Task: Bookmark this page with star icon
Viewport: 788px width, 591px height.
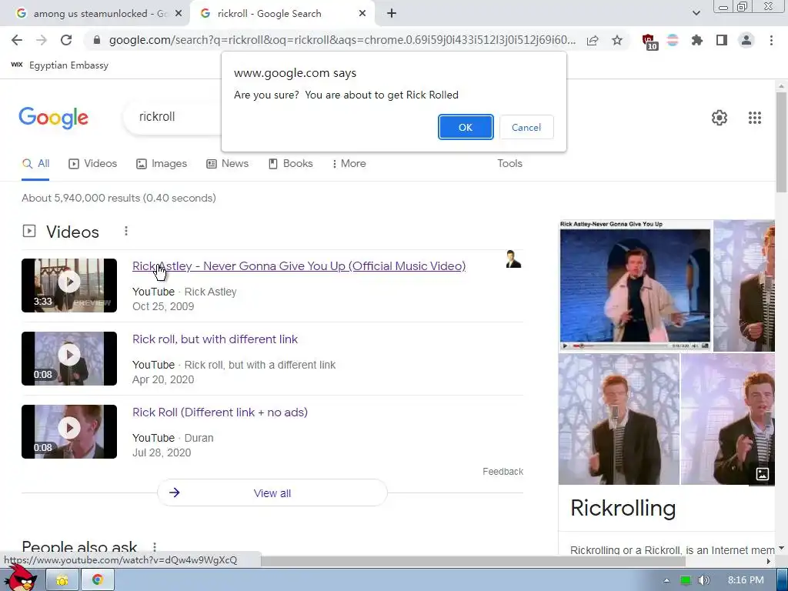Action: click(x=617, y=40)
